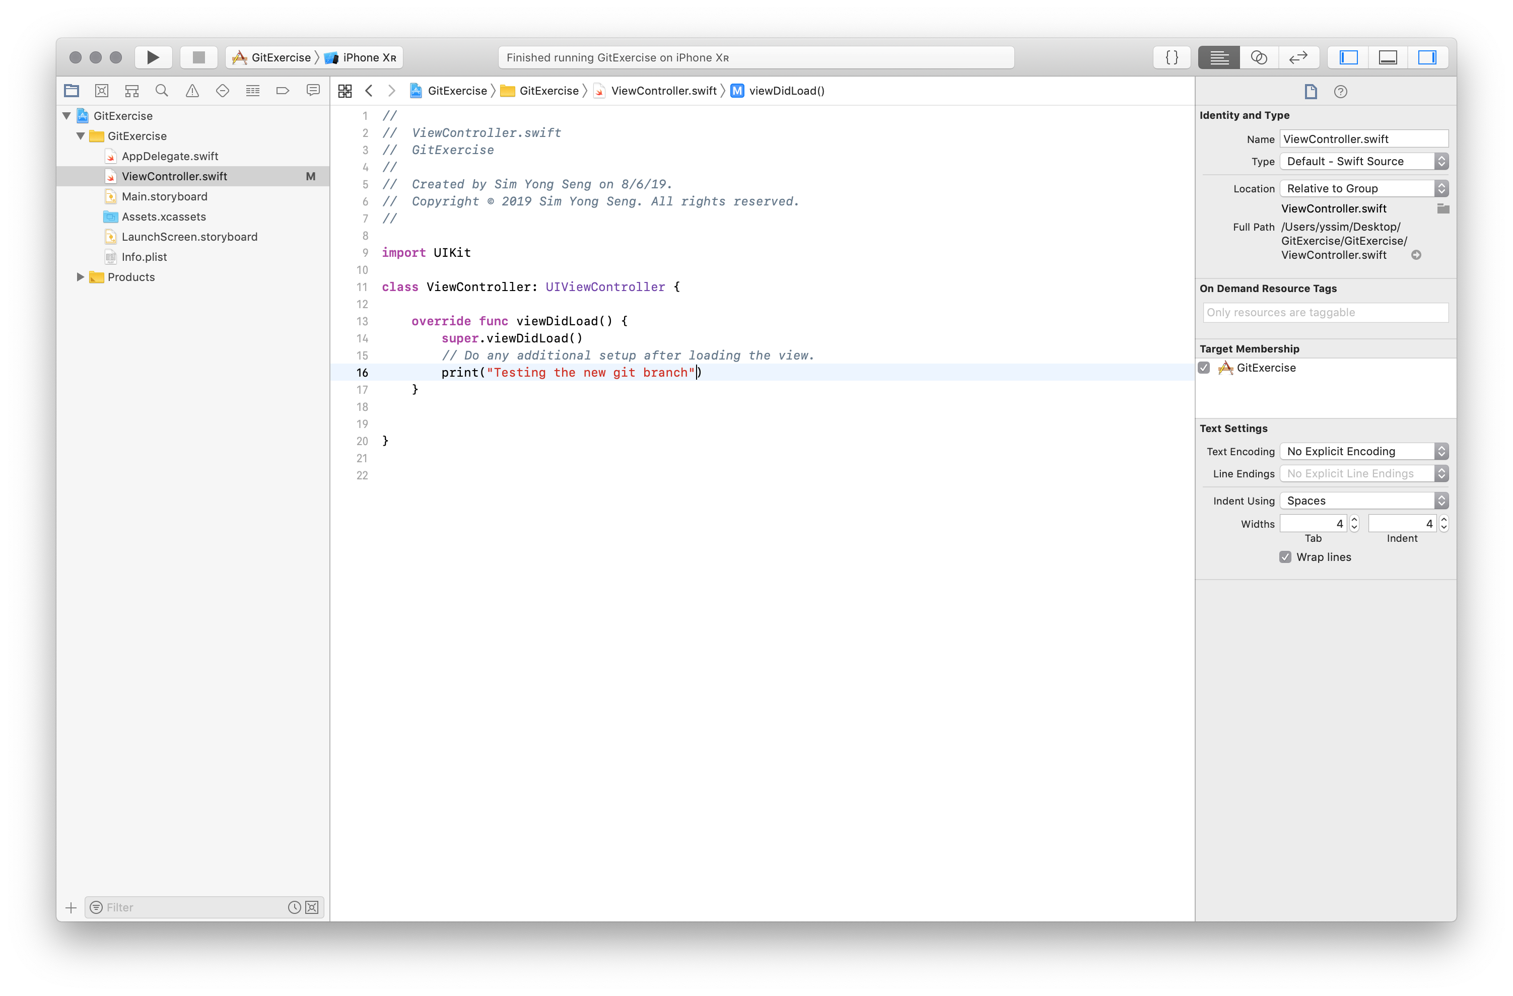Select ViewController.swift in navigator
This screenshot has width=1513, height=996.
tap(192, 176)
